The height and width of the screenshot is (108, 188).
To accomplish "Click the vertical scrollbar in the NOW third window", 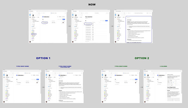I will 152,20.
